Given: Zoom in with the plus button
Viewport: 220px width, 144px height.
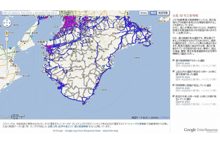Looking at the screenshot, I should (x=7, y=39).
